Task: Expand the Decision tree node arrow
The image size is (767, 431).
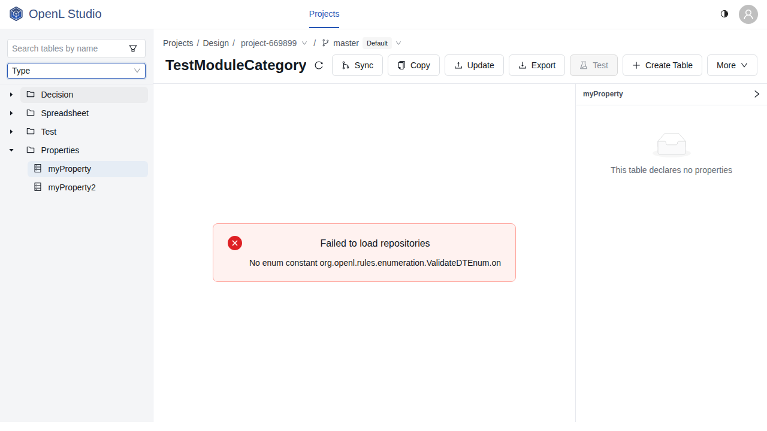Action: [11, 95]
